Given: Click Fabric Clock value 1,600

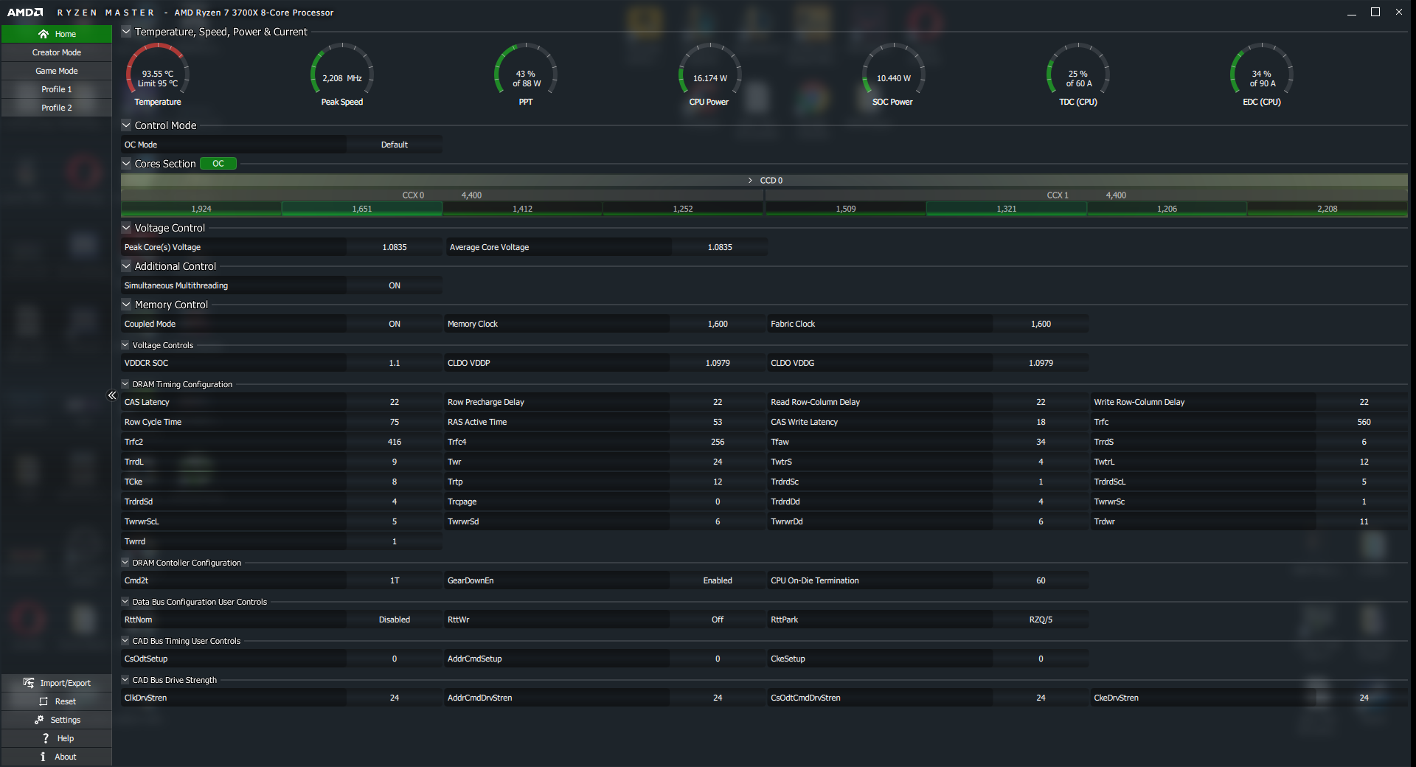Looking at the screenshot, I should pyautogui.click(x=1041, y=324).
